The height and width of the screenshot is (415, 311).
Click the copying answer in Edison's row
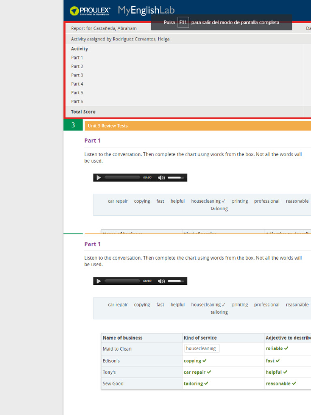click(x=192, y=361)
